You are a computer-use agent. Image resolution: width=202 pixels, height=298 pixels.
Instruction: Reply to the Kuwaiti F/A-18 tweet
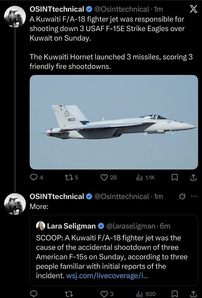click(34, 177)
